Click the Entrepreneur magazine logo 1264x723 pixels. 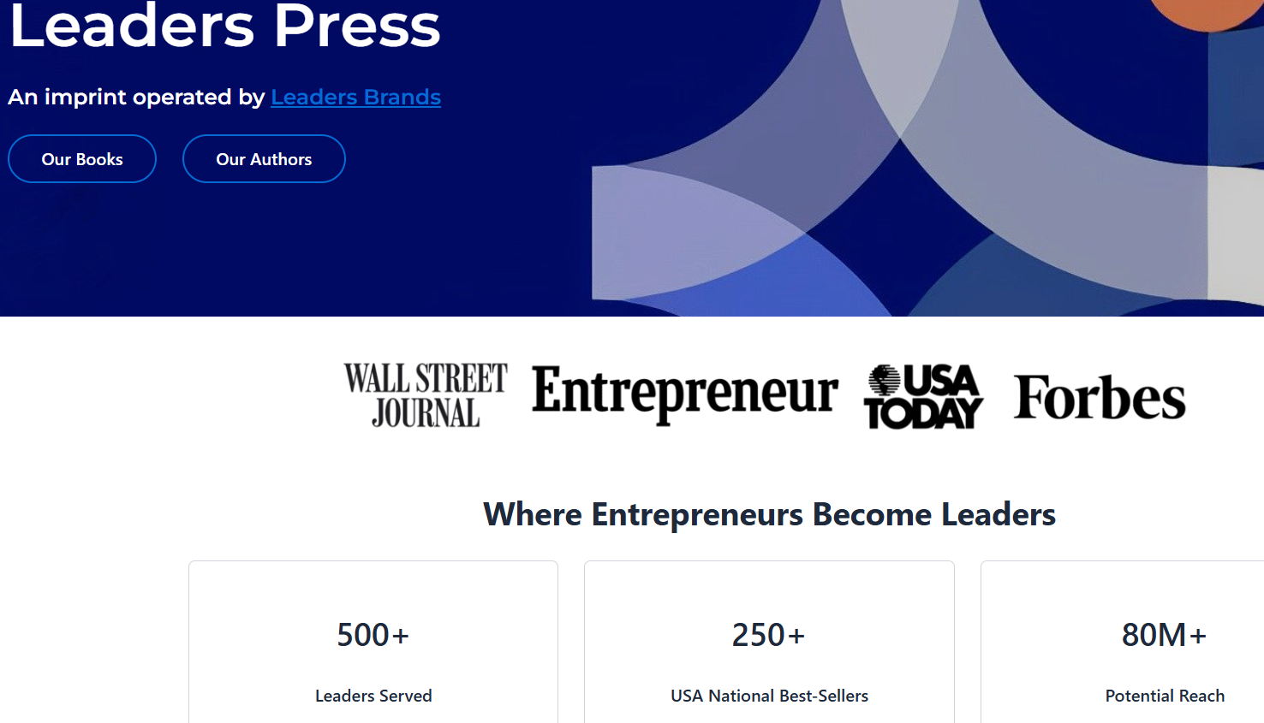(685, 394)
